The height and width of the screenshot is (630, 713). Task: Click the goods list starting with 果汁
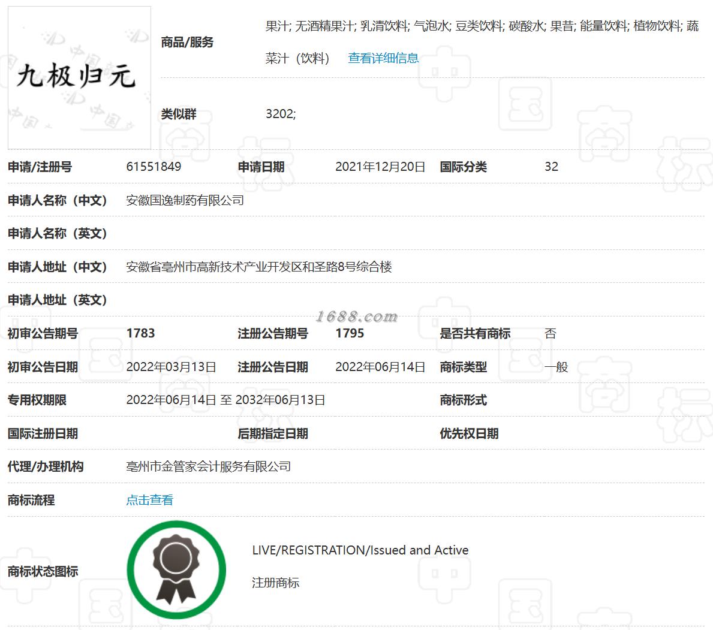[x=482, y=42]
